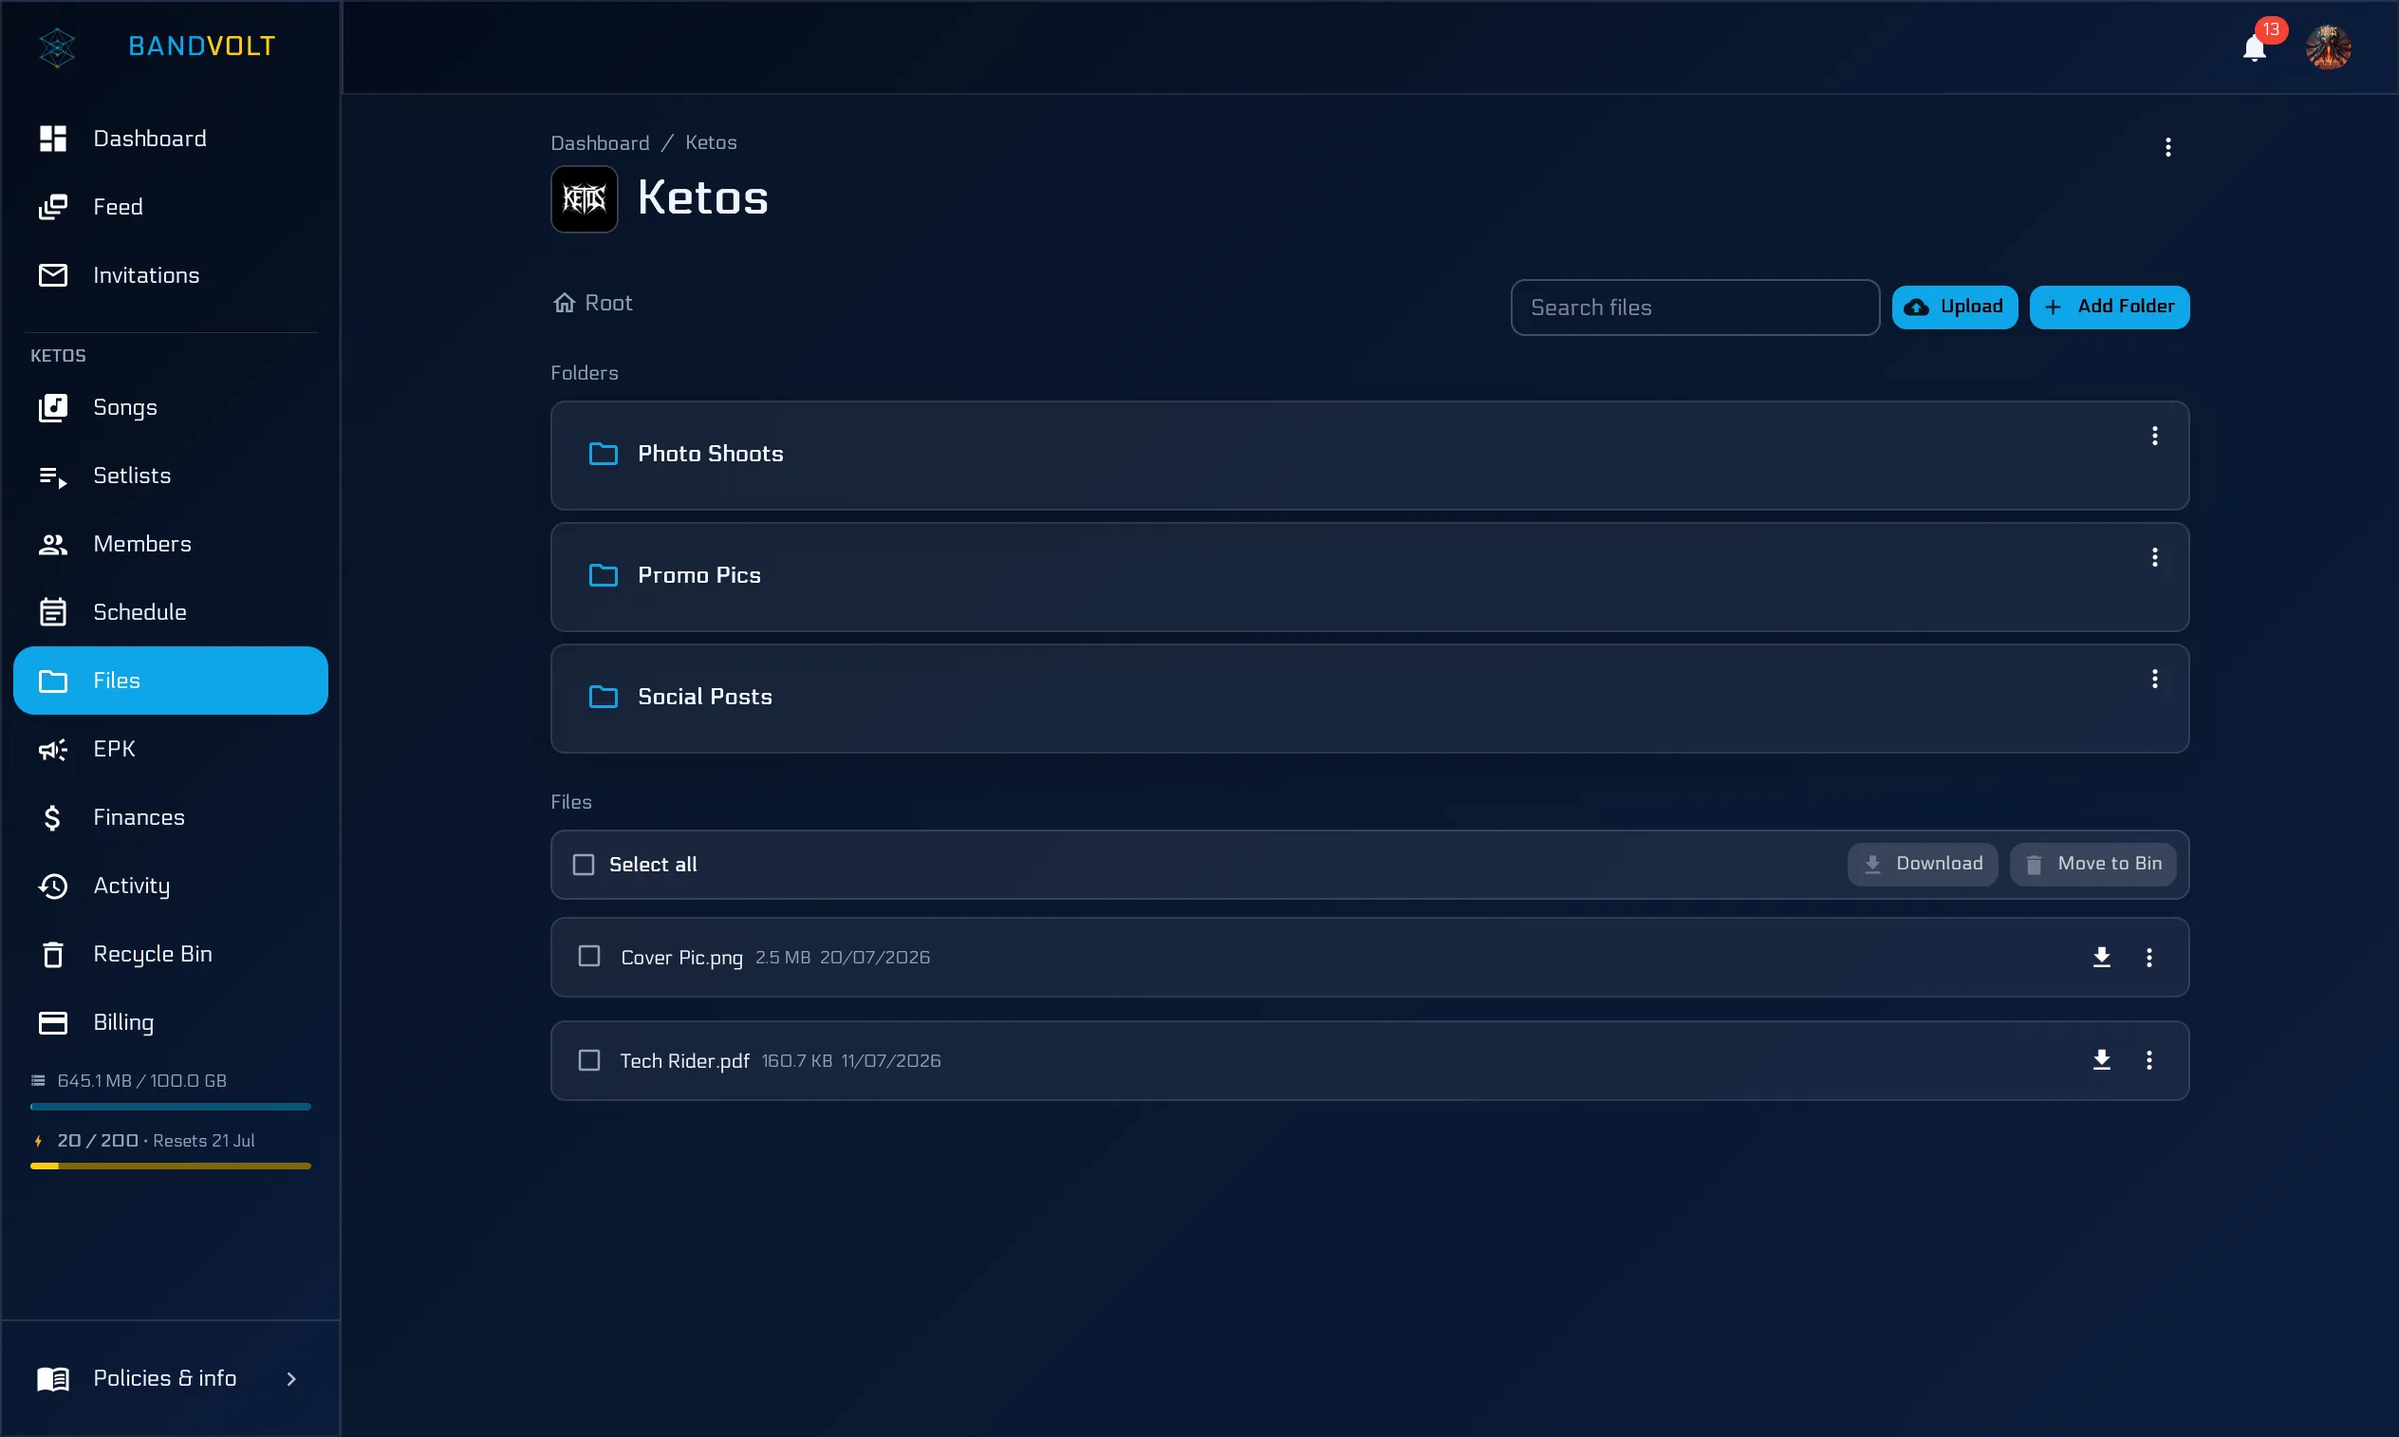Open the Social Posts folder
2399x1437 pixels.
[1370, 700]
